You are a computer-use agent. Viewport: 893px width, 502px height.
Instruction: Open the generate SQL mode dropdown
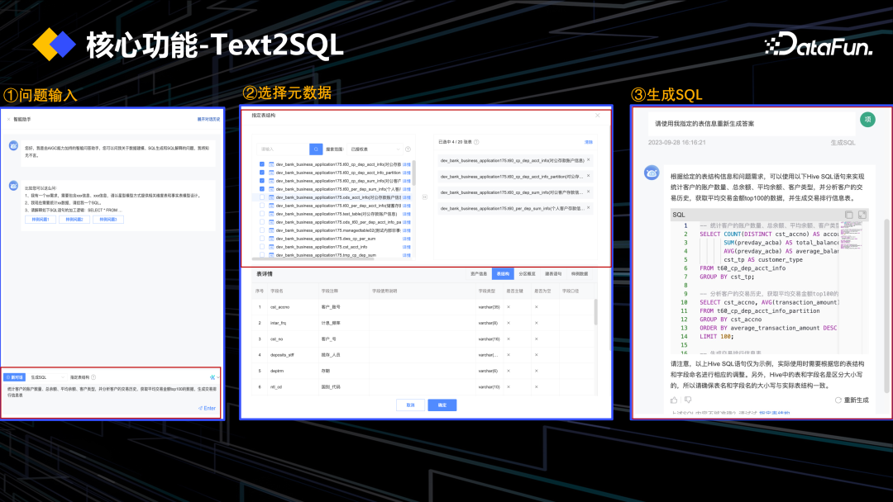click(x=46, y=377)
